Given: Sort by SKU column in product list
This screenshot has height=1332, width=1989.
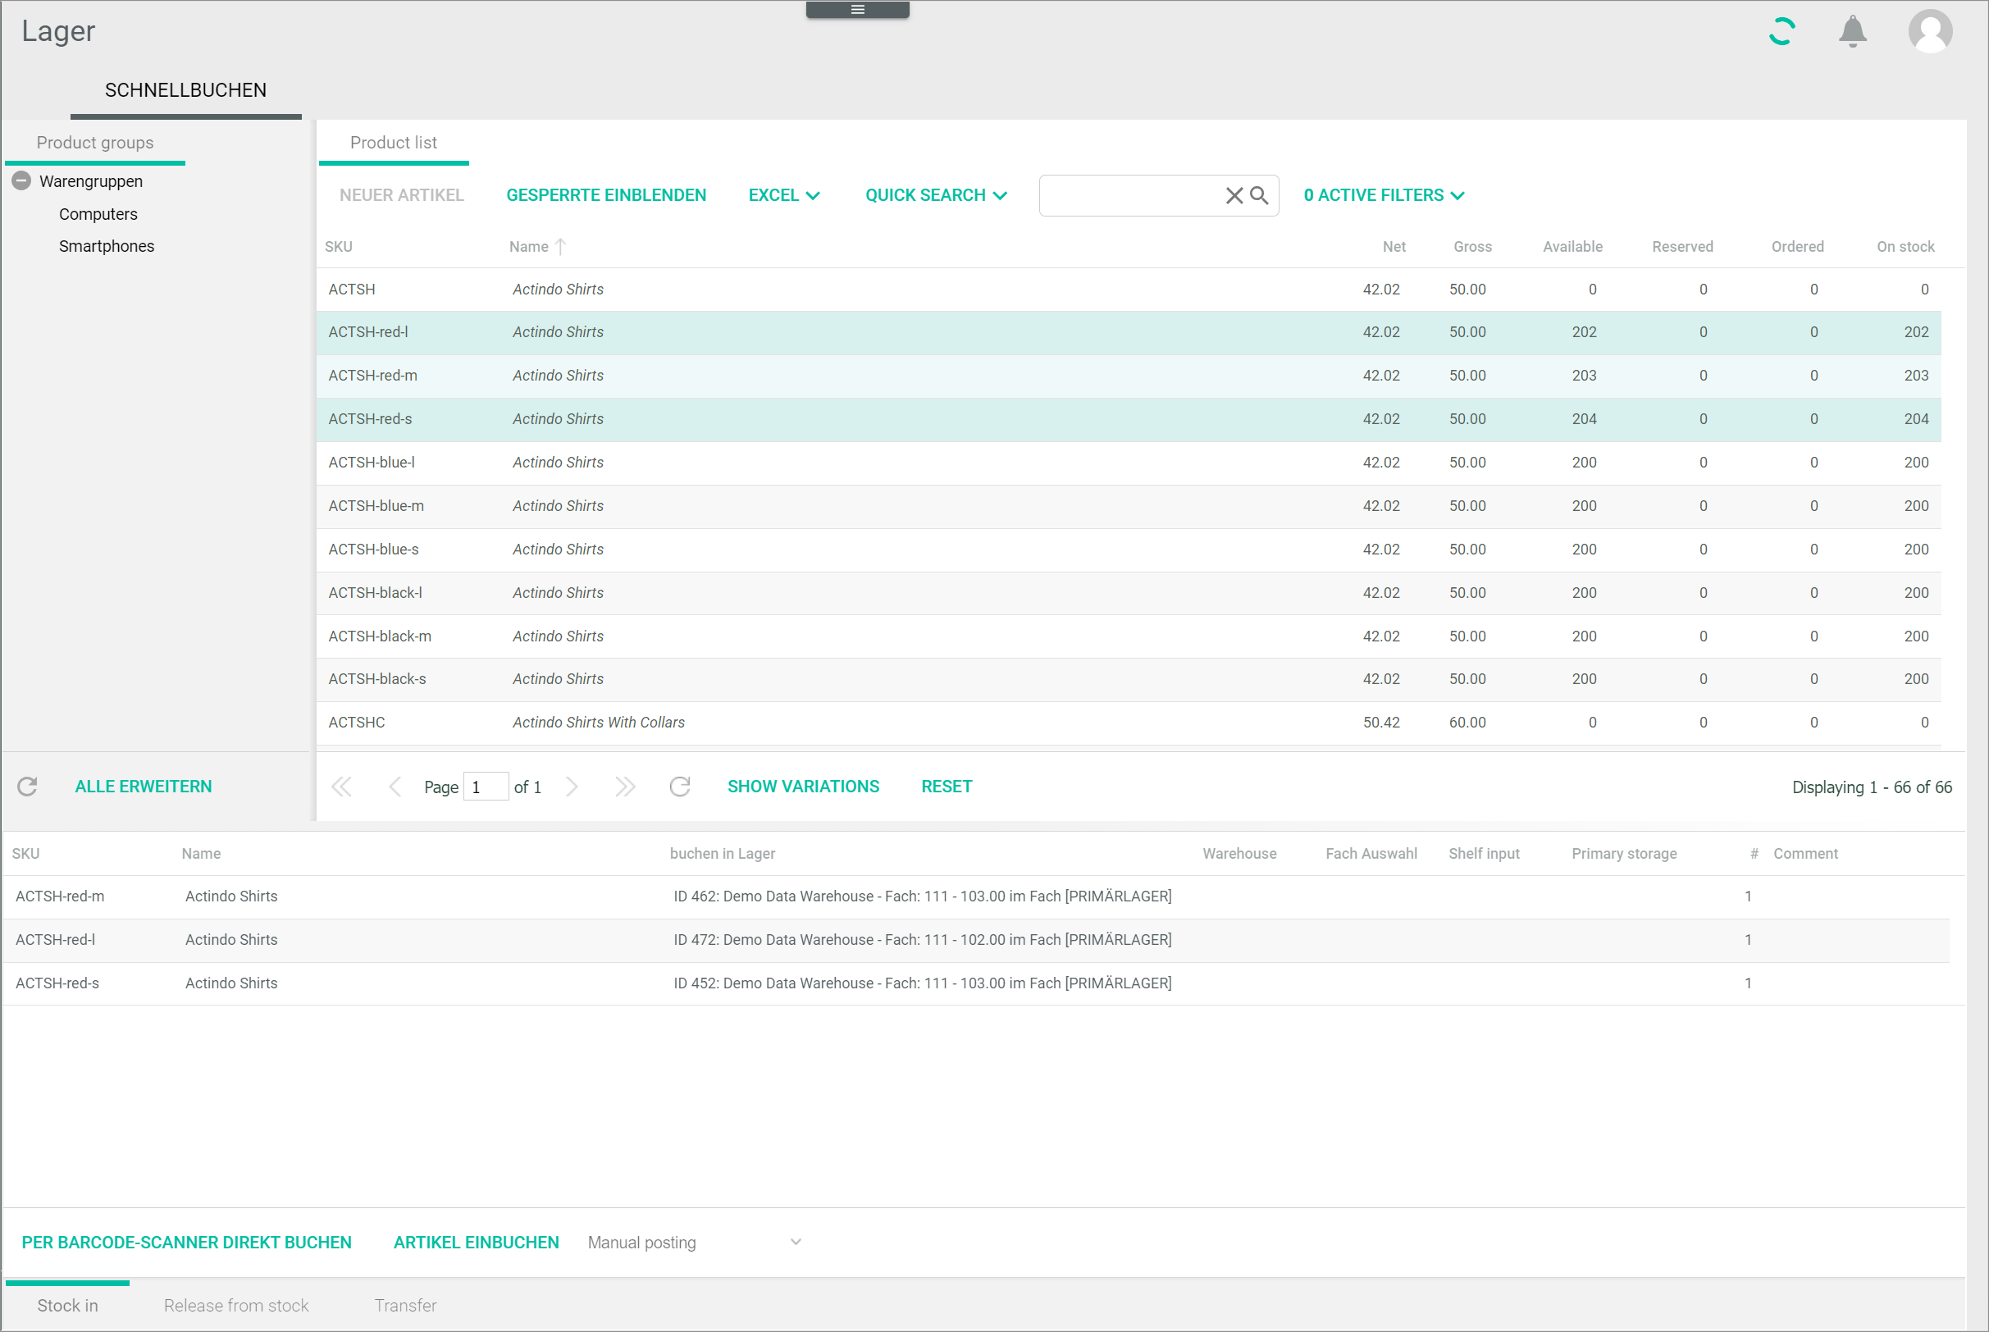Looking at the screenshot, I should (339, 246).
